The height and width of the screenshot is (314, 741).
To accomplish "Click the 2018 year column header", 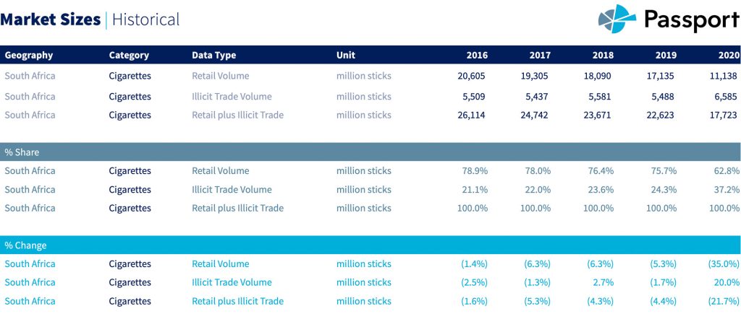I will [x=603, y=56].
